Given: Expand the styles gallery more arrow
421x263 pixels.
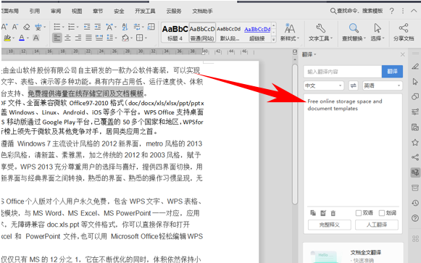Looking at the screenshot, I should tap(274, 39).
